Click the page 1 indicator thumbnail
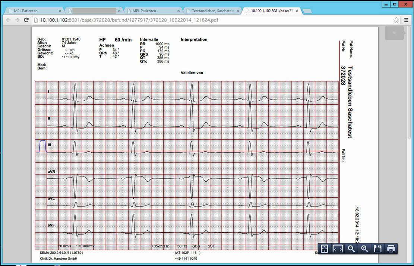The width and height of the screenshot is (414, 266). (394, 33)
